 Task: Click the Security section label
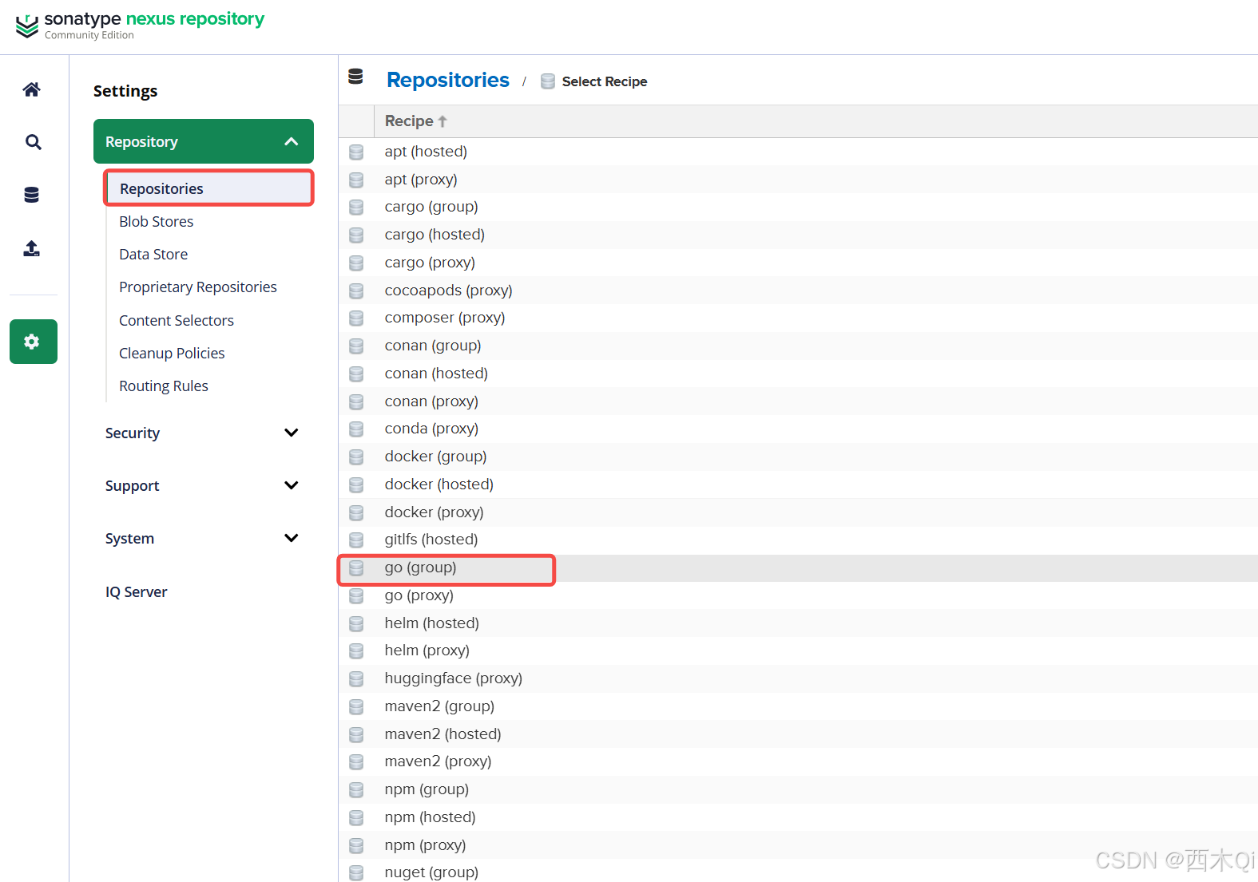[133, 433]
